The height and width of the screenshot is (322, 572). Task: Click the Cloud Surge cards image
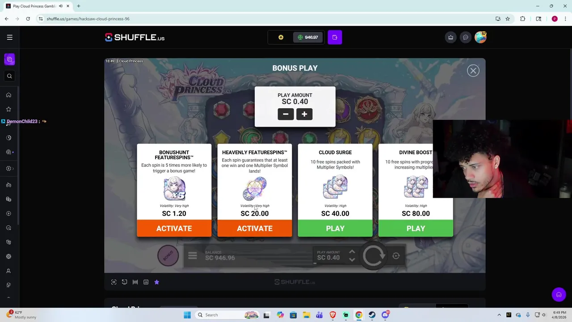pos(335,186)
